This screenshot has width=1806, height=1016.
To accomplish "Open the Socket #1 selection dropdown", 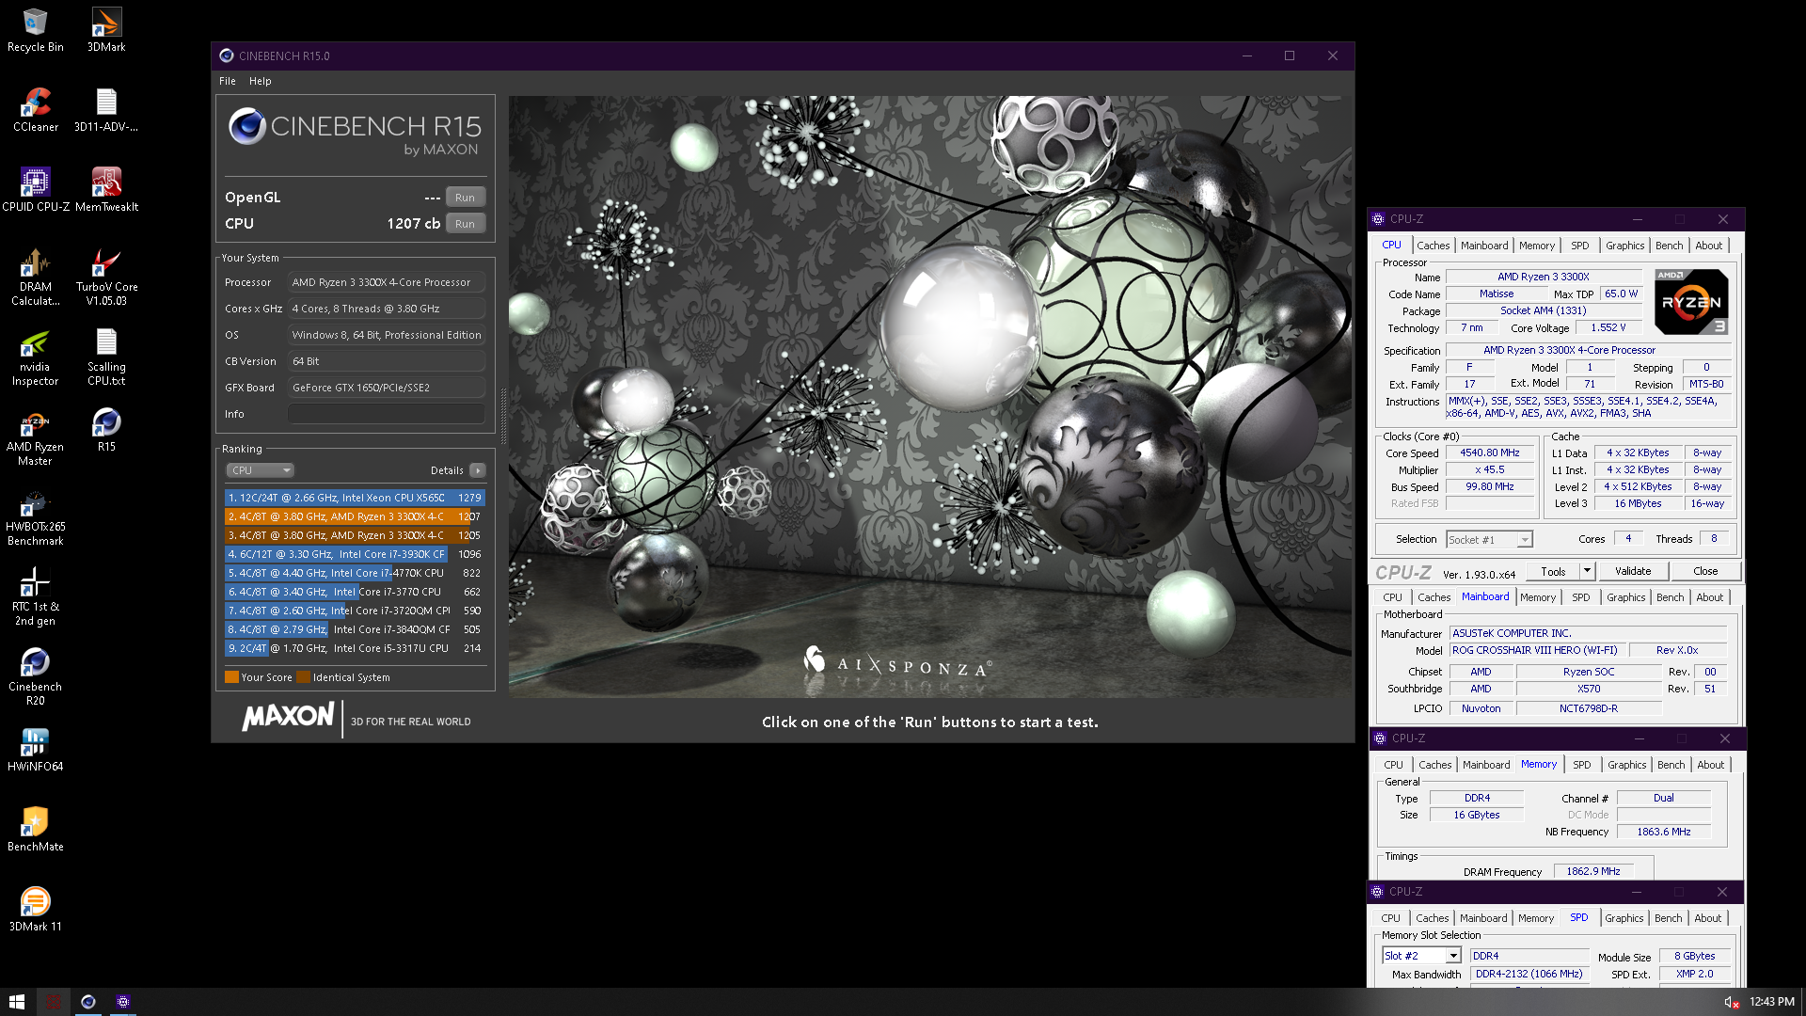I will click(x=1489, y=540).
